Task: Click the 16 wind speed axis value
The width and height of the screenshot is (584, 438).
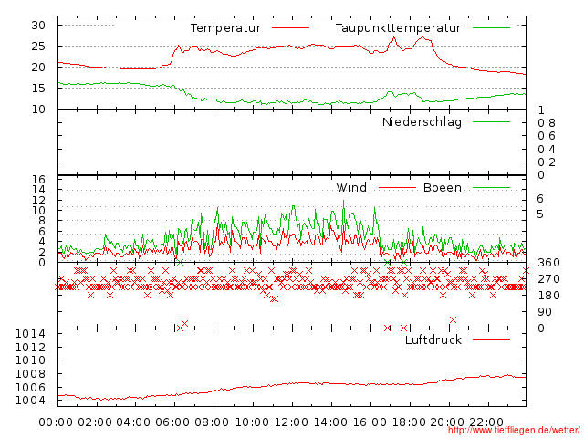Action: 38,180
